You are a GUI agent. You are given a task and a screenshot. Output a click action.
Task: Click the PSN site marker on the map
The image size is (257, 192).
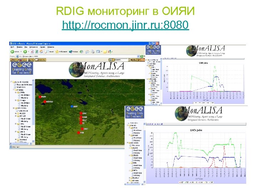[79, 133]
